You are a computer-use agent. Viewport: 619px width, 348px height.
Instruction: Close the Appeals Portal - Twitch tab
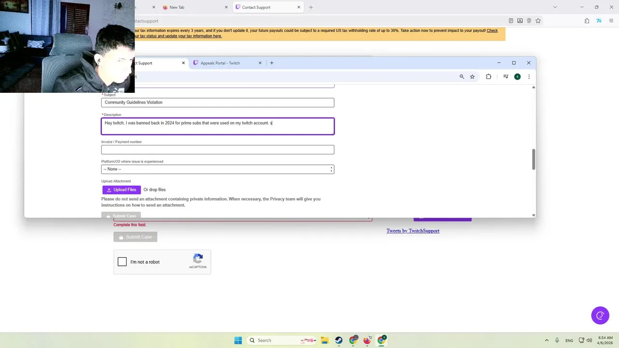260,63
